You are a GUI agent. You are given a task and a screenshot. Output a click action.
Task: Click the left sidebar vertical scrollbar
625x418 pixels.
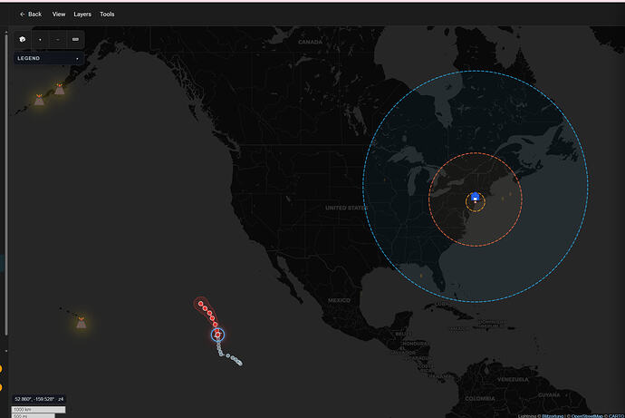6,185
